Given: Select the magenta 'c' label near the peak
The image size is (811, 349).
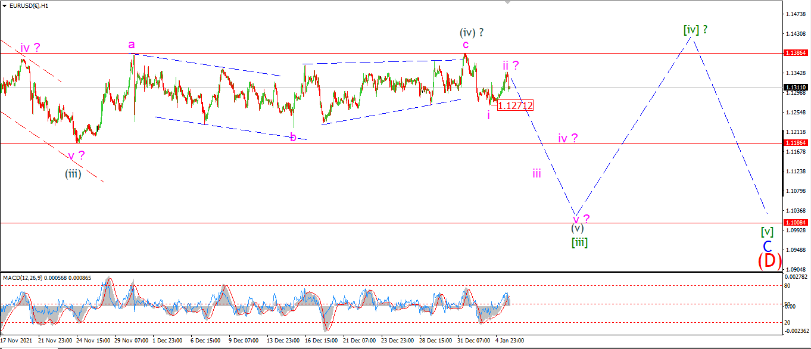Looking at the screenshot, I should point(466,45).
